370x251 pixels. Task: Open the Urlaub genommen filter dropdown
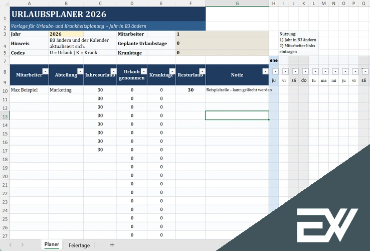coord(143,71)
